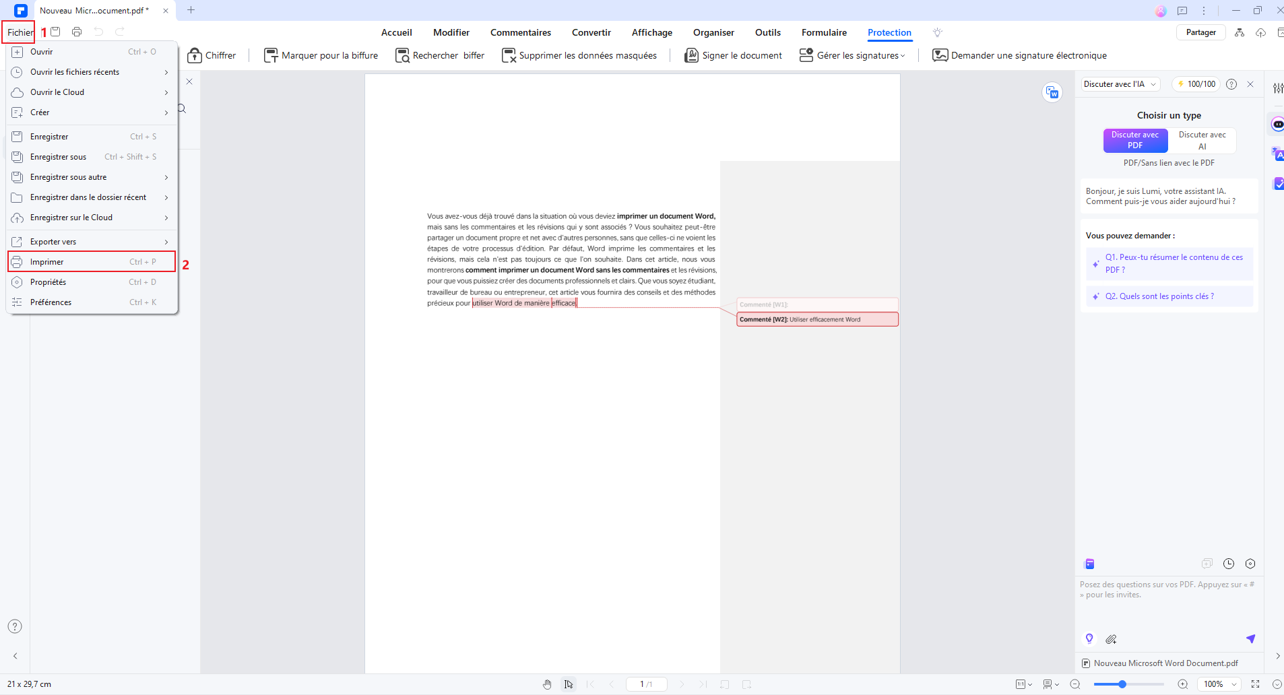1284x695 pixels.
Task: Click the save icon in quick toolbar
Action: (x=56, y=32)
